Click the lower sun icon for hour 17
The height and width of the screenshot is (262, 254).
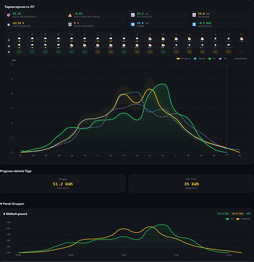pyautogui.click(x=176, y=45)
